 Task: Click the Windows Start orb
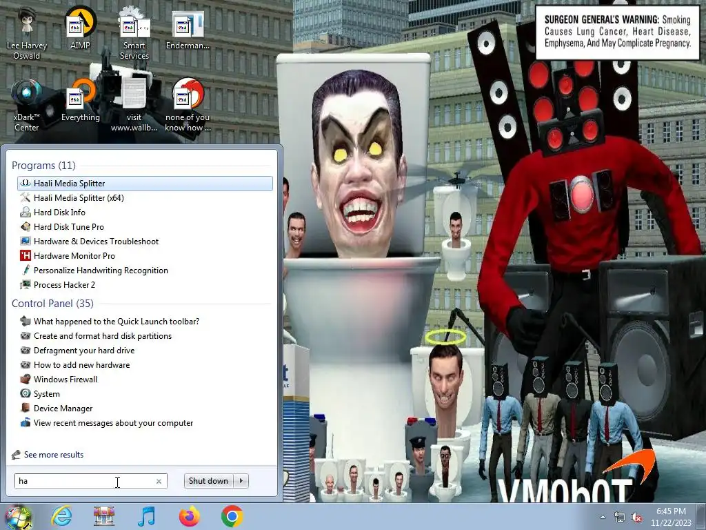[18, 517]
